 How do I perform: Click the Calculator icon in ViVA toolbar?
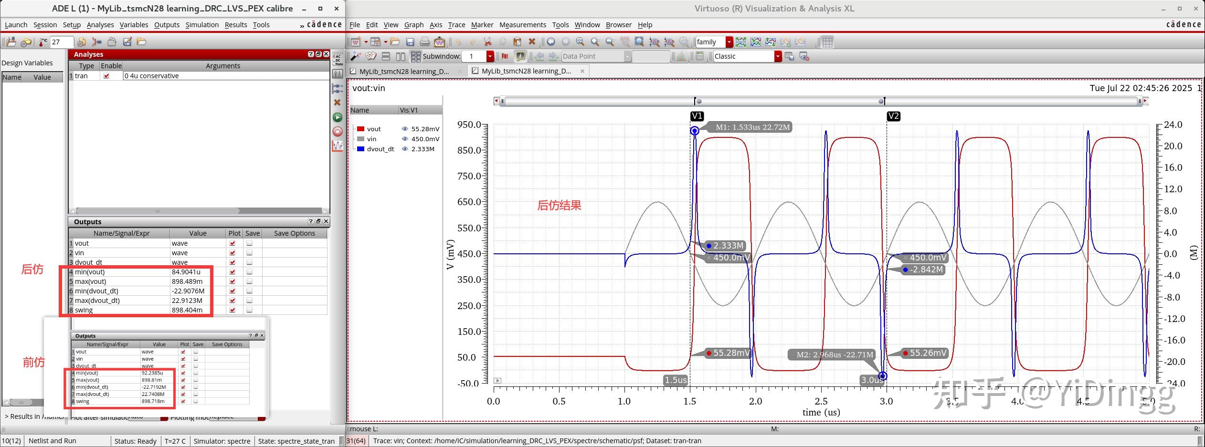point(699,56)
